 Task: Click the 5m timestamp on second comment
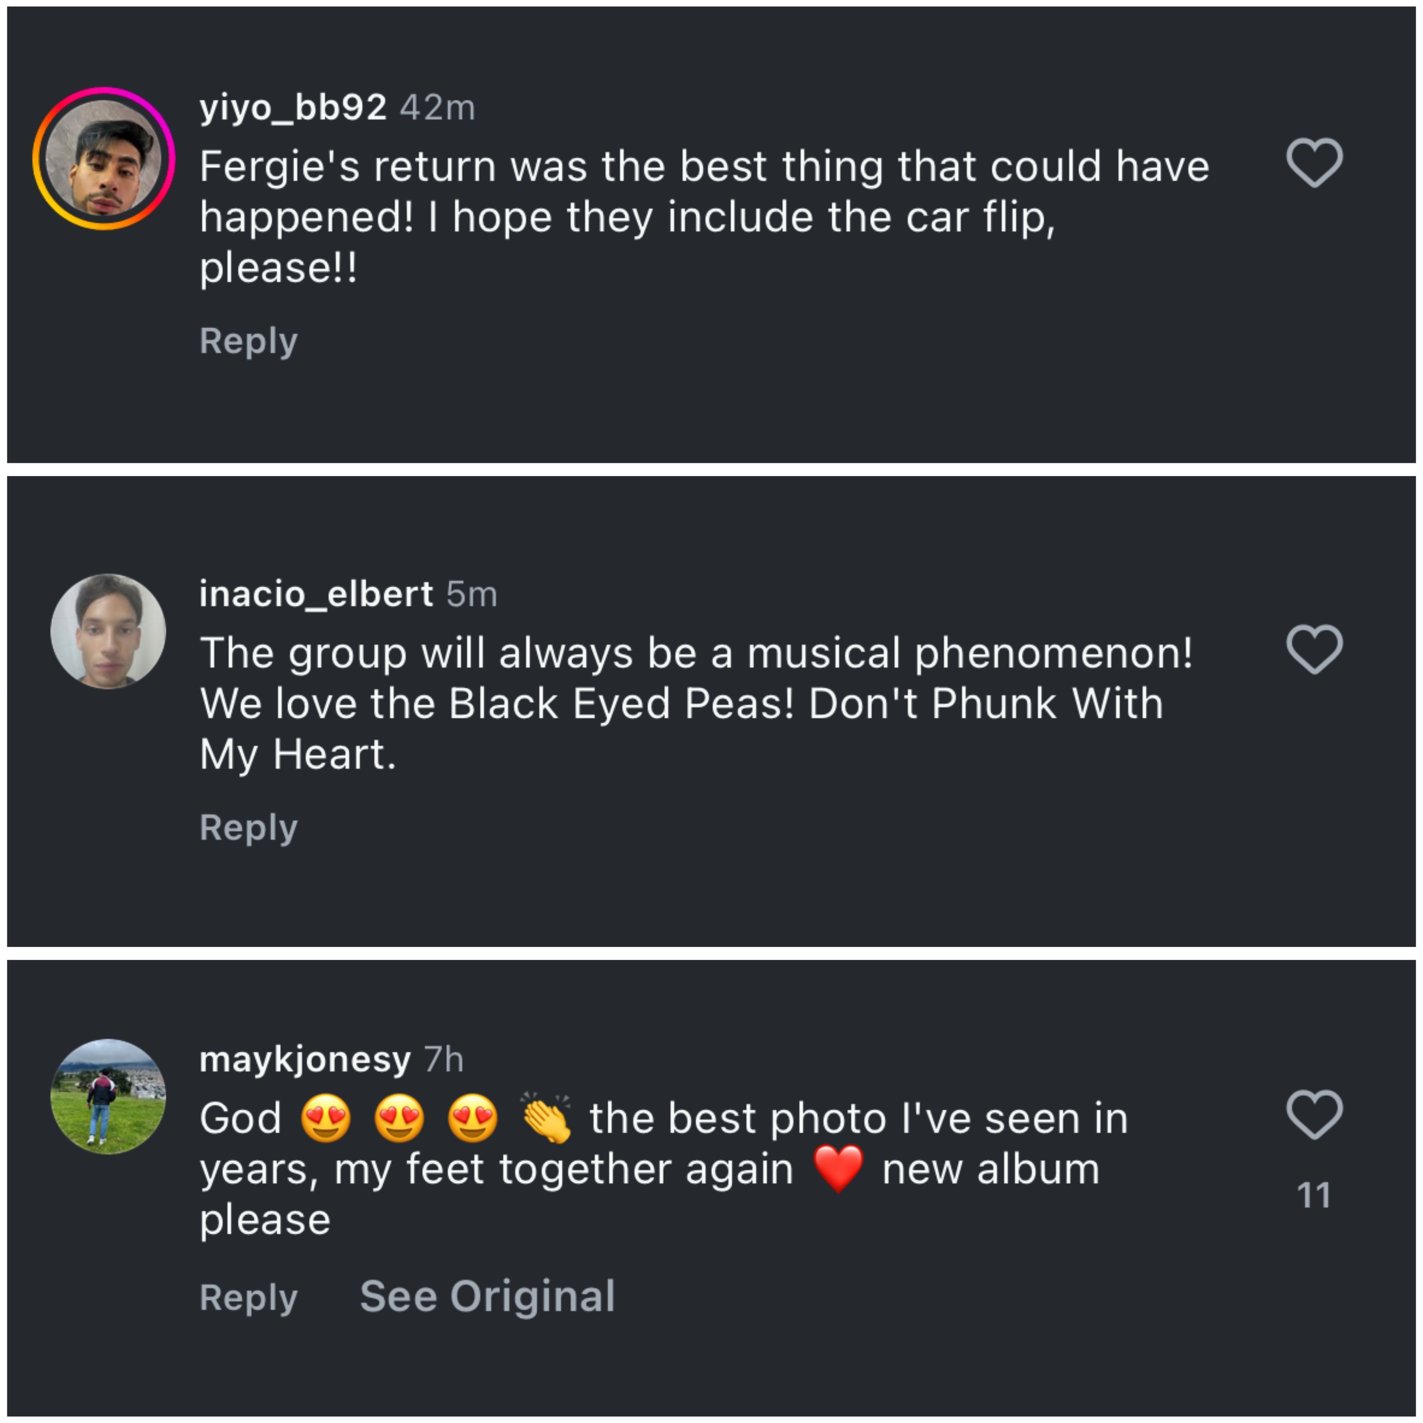(x=471, y=594)
